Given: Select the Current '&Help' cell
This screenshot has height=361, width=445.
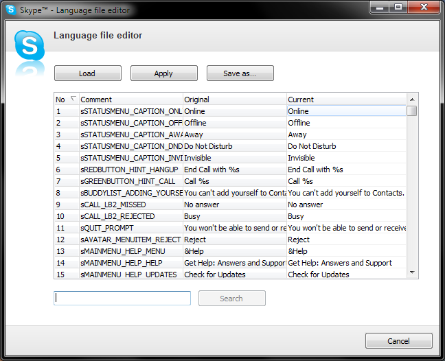Looking at the screenshot, I should [347, 251].
